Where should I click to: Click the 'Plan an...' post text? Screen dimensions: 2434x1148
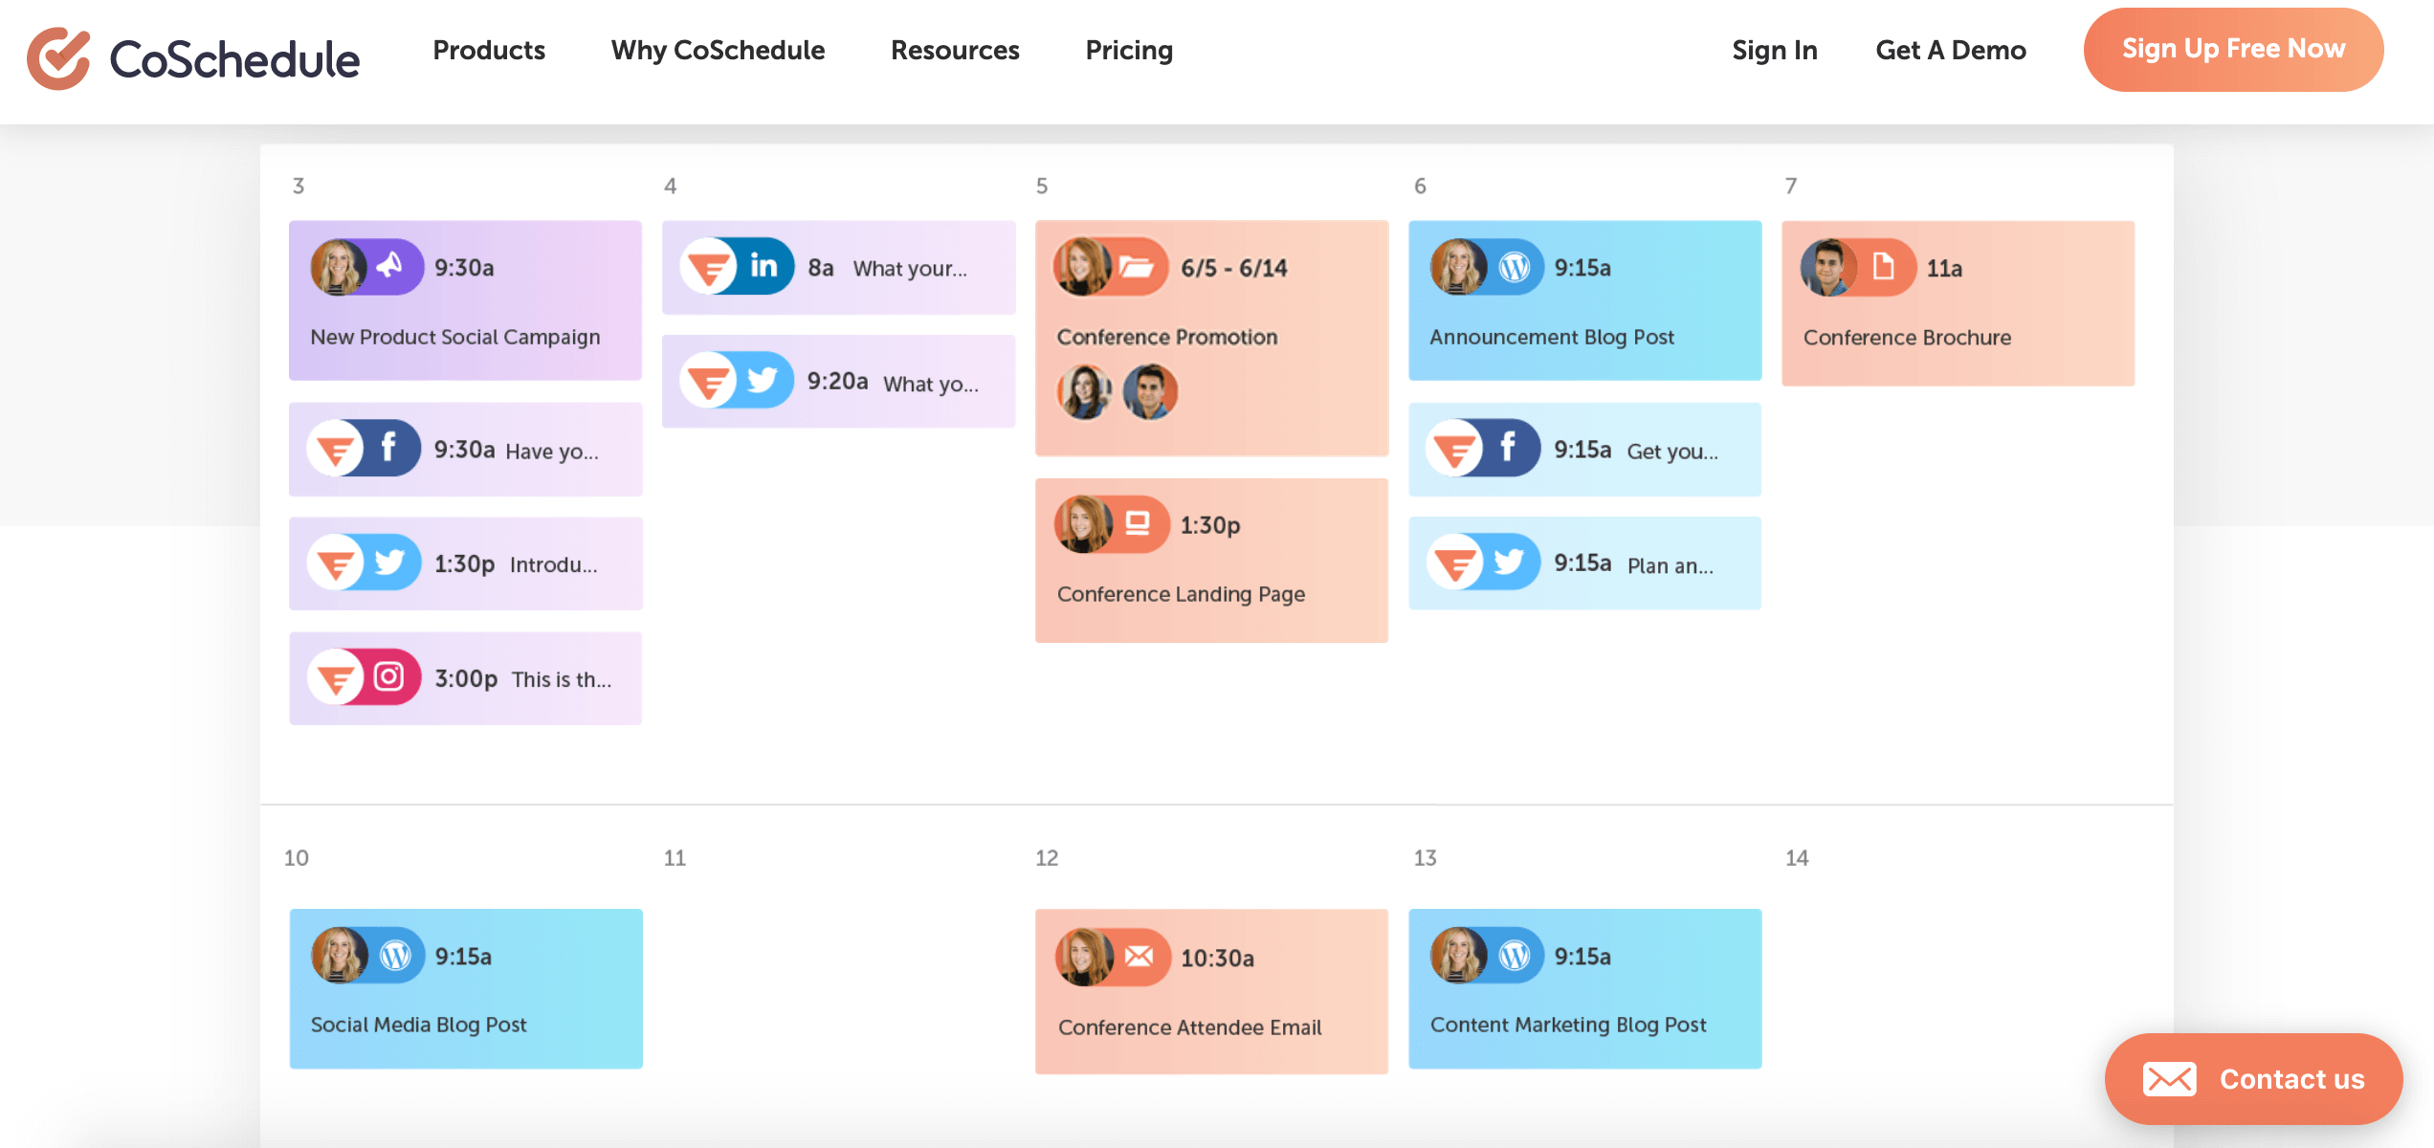coord(1671,566)
